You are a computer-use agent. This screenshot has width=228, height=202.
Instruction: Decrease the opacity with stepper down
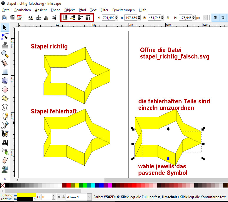tap(53, 198)
